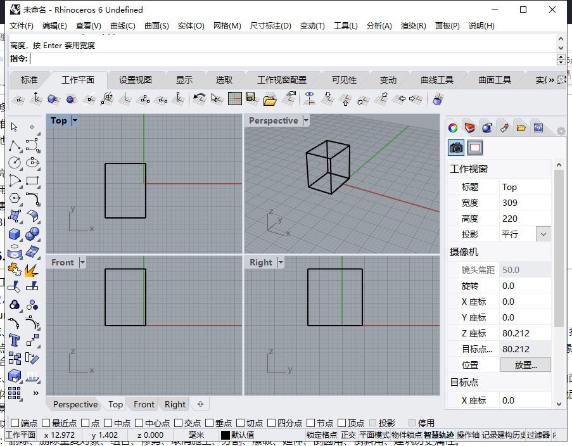This screenshot has width=572, height=446.
Task: Enable the 中心点 osnap checkbox
Action: 139,423
